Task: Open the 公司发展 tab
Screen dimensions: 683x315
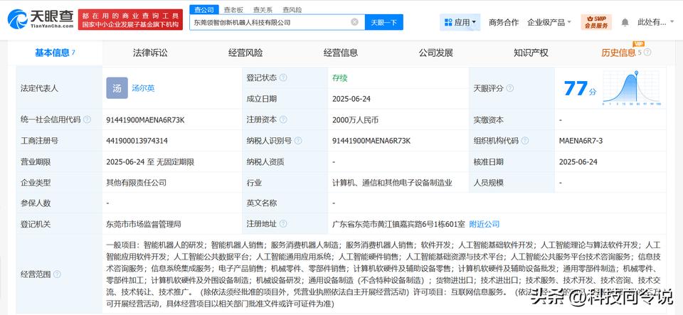Action: [436, 53]
